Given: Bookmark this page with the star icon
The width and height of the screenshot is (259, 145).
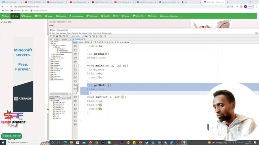Looking at the screenshot, I should (x=232, y=6).
